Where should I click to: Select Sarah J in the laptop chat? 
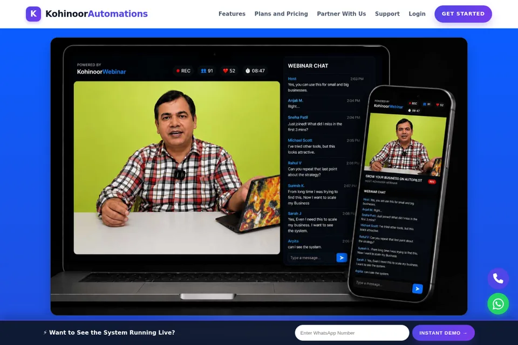point(295,213)
